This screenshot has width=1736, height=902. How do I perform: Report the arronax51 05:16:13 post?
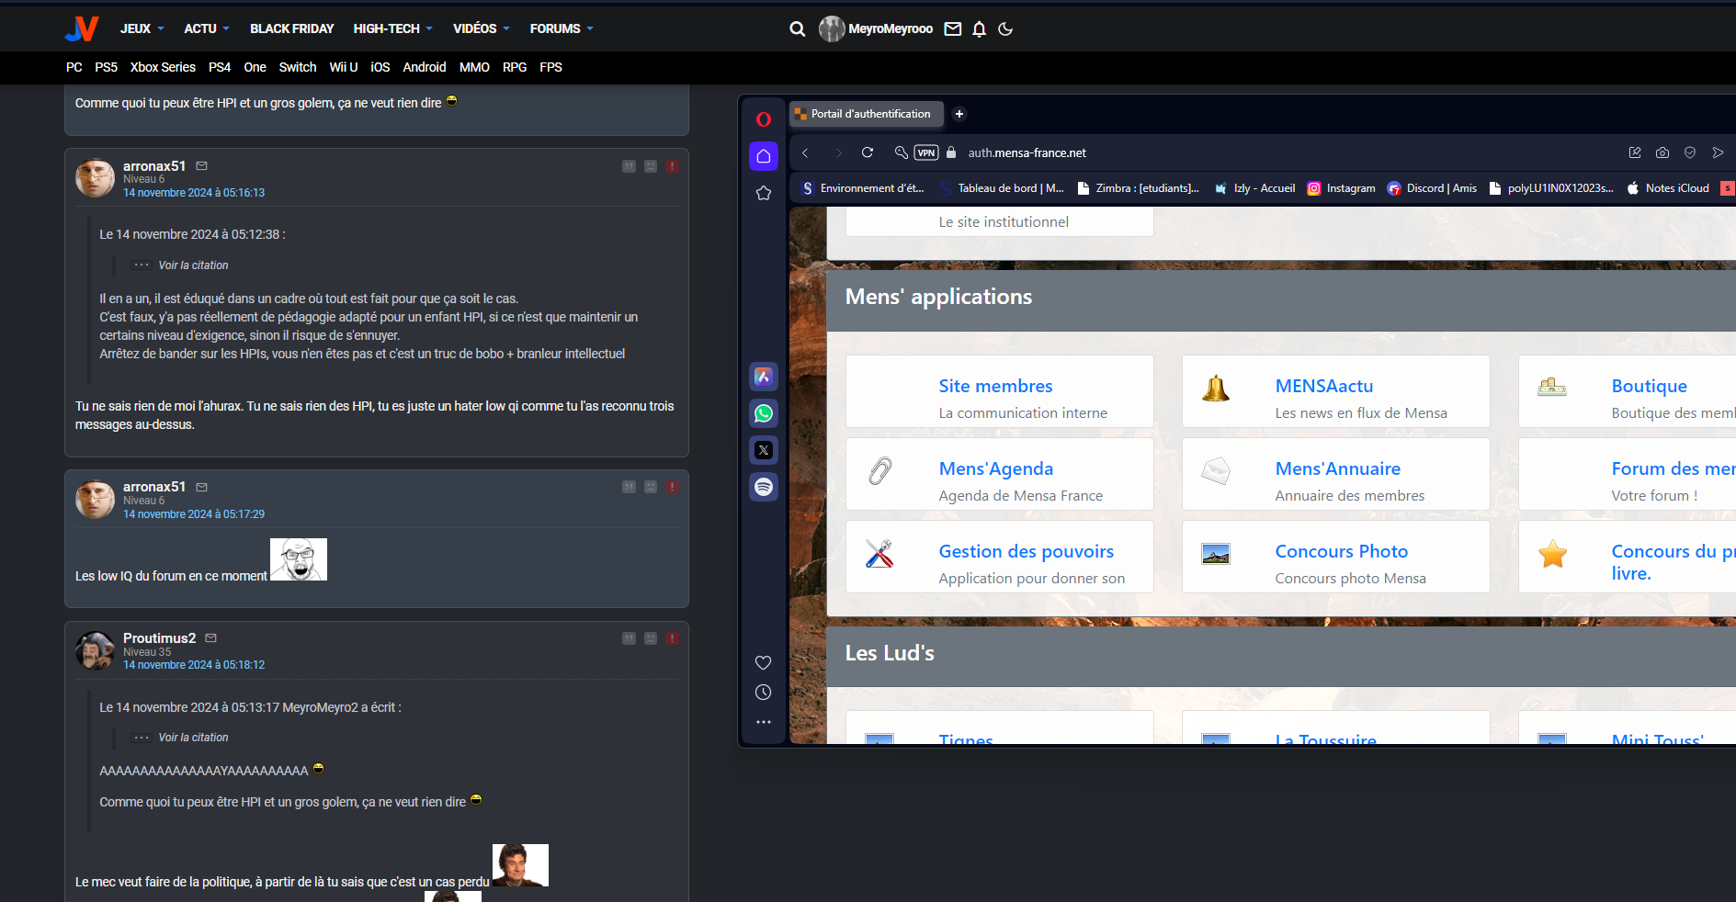coord(673,166)
